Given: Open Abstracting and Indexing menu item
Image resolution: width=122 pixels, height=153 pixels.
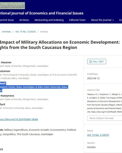Looking at the screenshot, I should (49, 20).
